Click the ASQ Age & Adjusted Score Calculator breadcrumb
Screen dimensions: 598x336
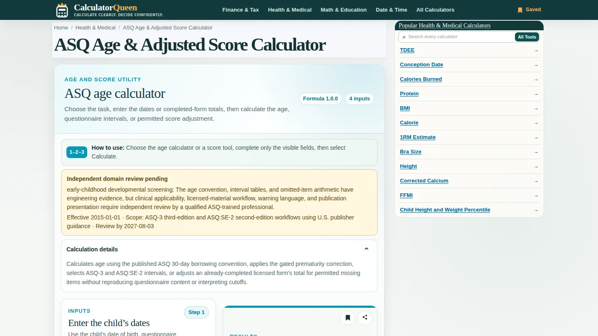coord(167,28)
